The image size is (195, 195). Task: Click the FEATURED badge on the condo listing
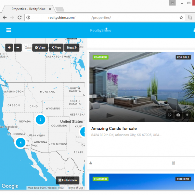100,57
